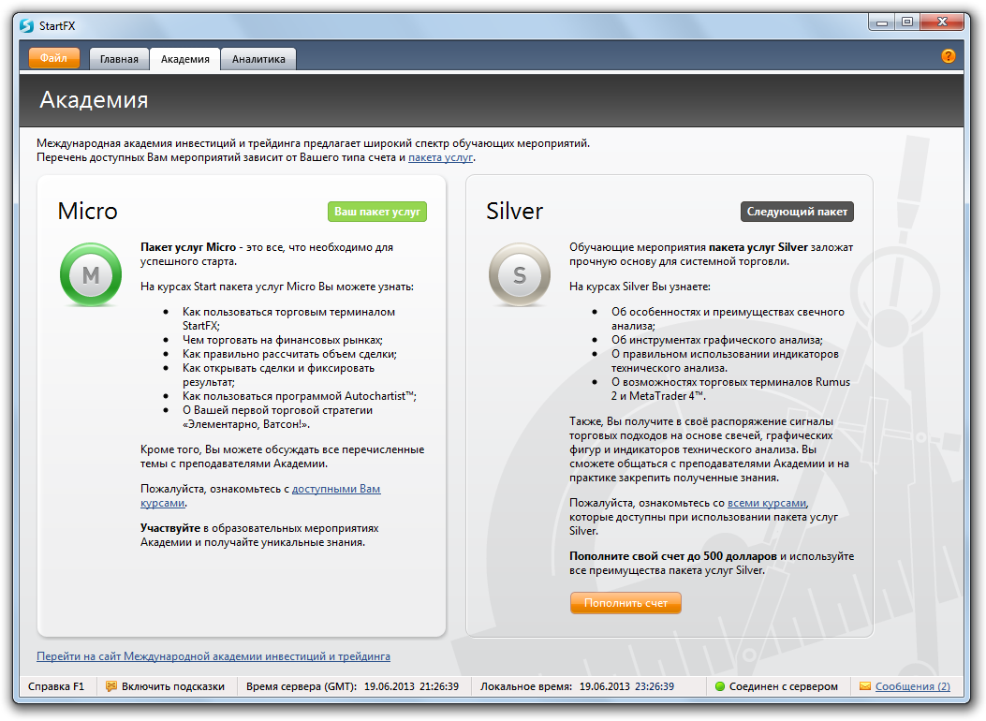
Task: Click the Академия page header title
Action: click(94, 100)
